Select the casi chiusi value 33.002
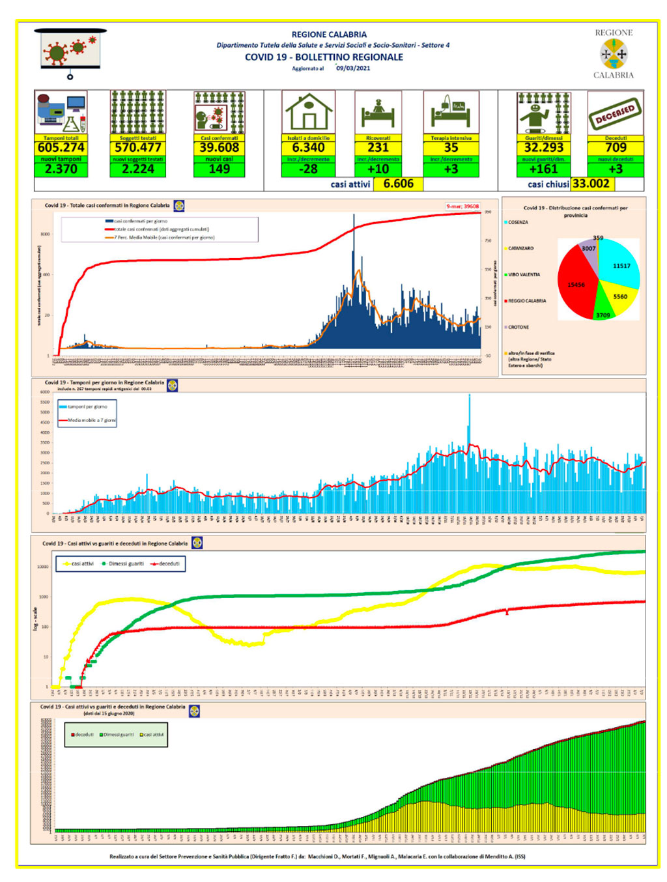 pos(591,184)
